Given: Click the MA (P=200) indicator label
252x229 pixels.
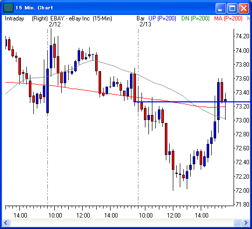Looking at the screenshot, I should pos(228,18).
